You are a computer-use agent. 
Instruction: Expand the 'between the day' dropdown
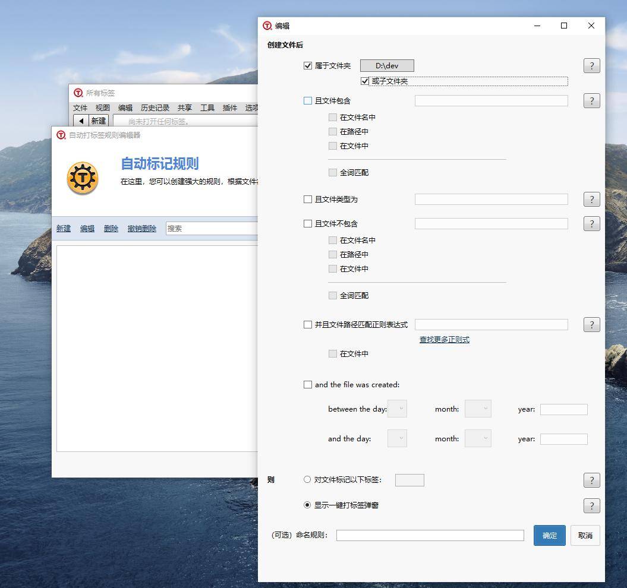[x=397, y=409]
